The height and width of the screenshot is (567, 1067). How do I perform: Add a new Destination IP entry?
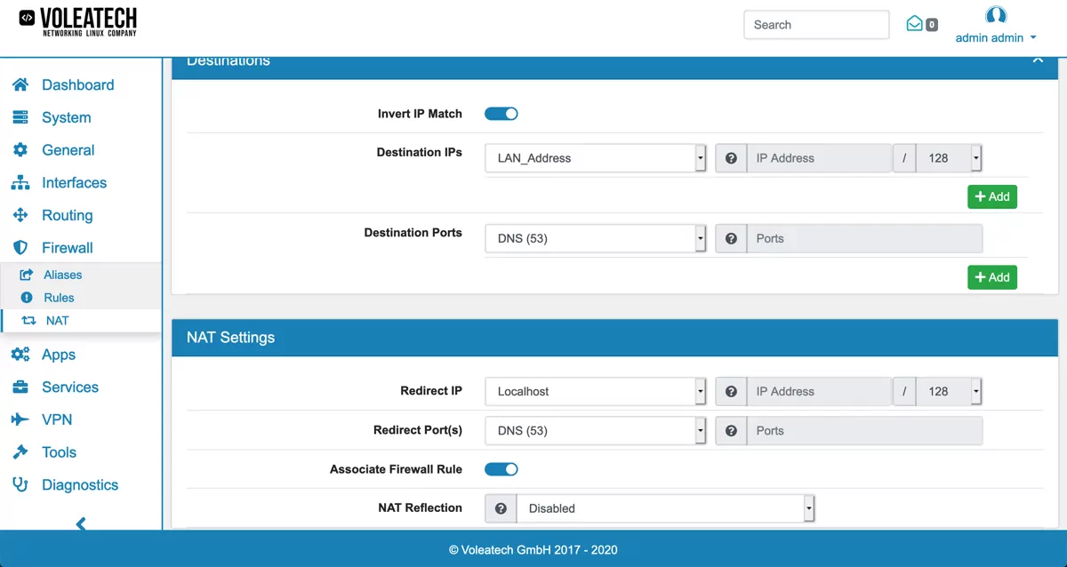pyautogui.click(x=991, y=196)
